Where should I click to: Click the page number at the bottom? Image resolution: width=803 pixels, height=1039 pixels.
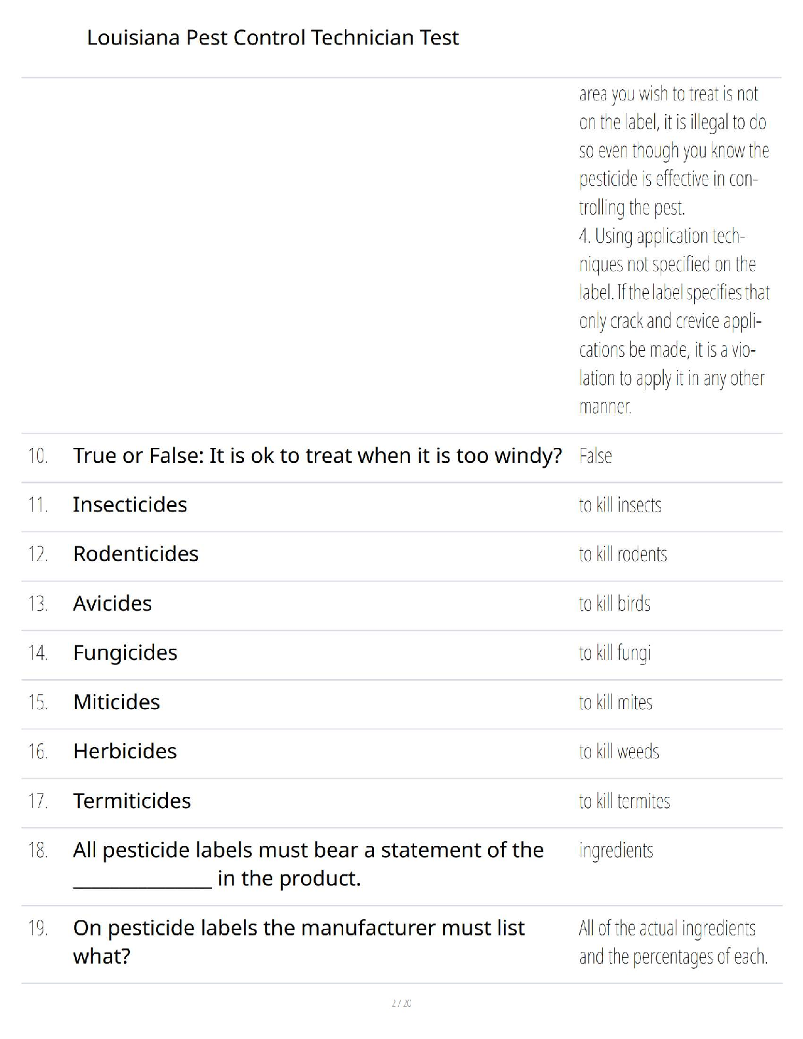(401, 1003)
